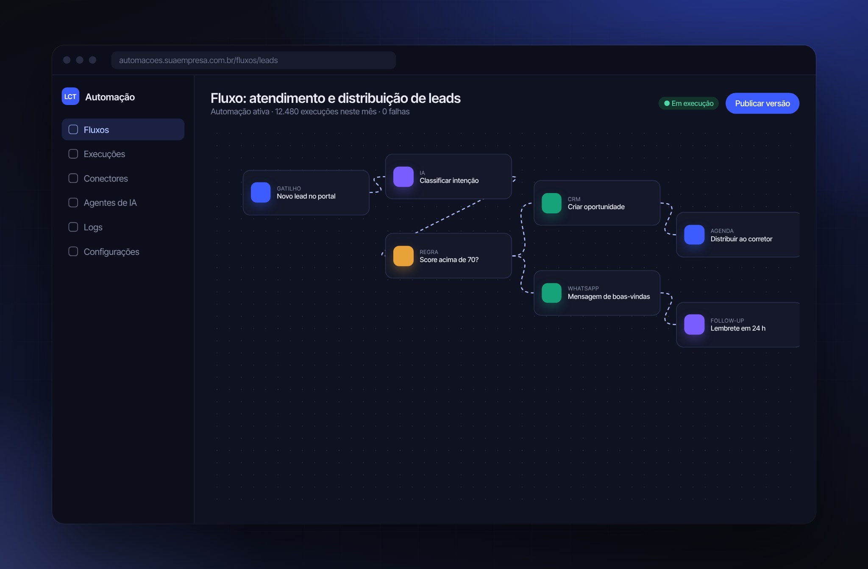Select the Lembrete em 24 h node
The width and height of the screenshot is (868, 569).
pos(738,324)
